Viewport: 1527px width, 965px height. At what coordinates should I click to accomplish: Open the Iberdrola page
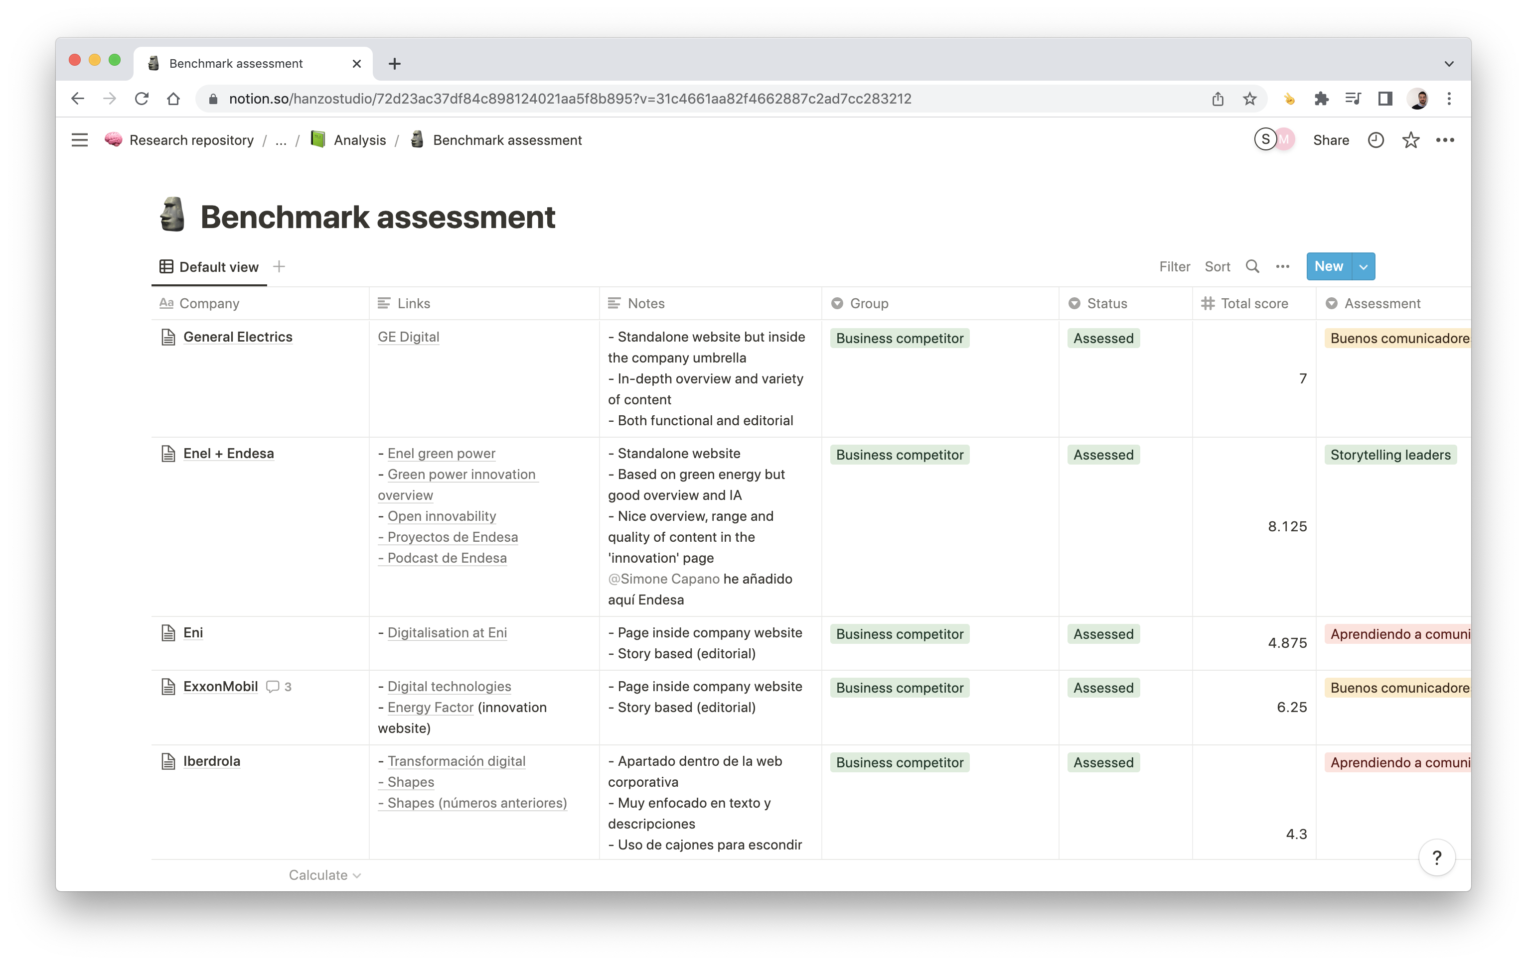pyautogui.click(x=212, y=762)
